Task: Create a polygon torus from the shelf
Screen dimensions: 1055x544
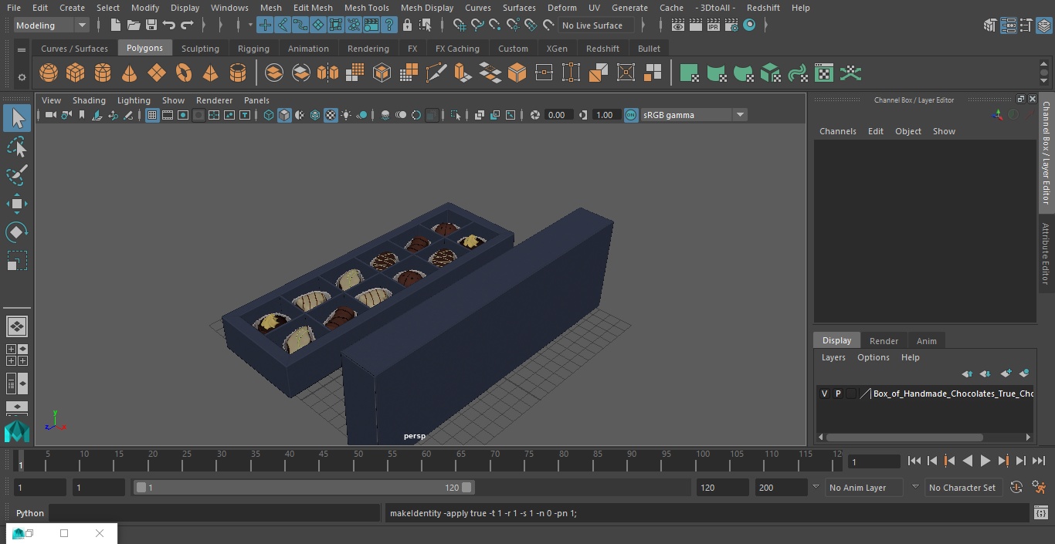Action: point(184,73)
